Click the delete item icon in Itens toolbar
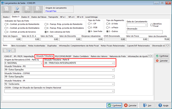Viewport: 172px width, 109px height. pyautogui.click(x=14, y=50)
